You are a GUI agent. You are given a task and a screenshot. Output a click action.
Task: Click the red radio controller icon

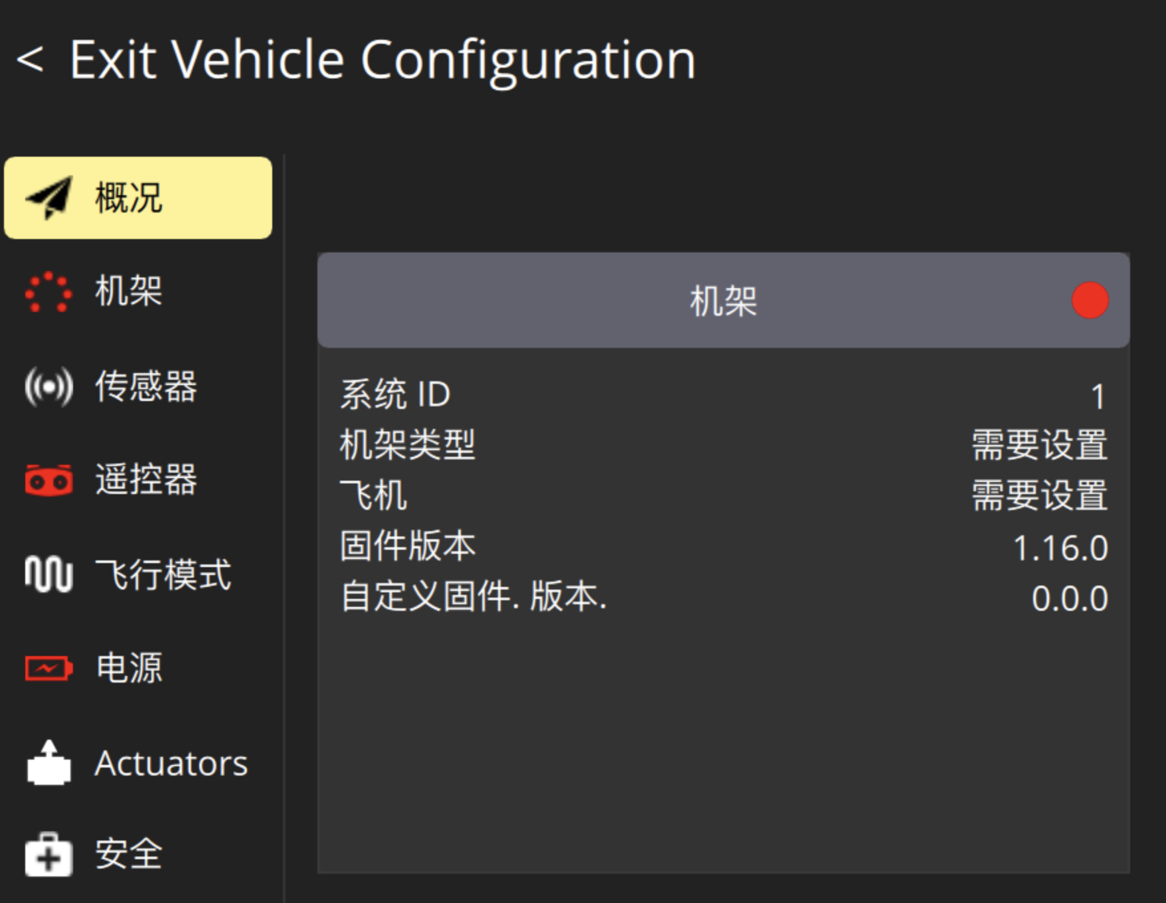[48, 479]
